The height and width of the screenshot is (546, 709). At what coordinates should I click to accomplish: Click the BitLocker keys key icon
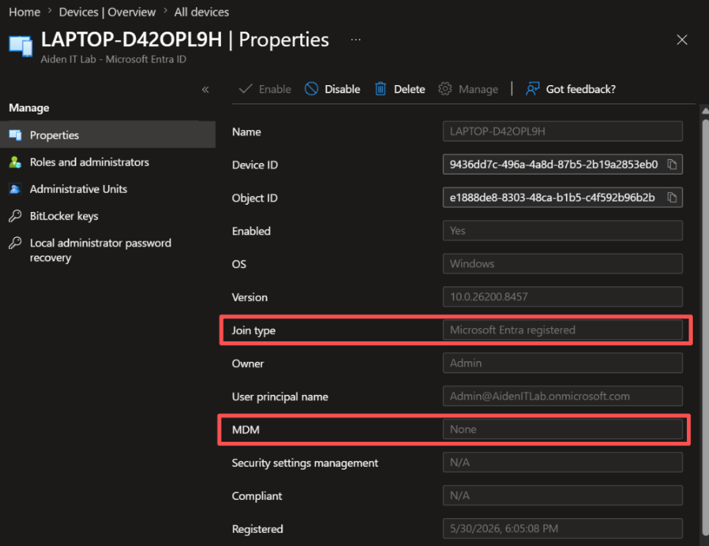click(x=15, y=216)
